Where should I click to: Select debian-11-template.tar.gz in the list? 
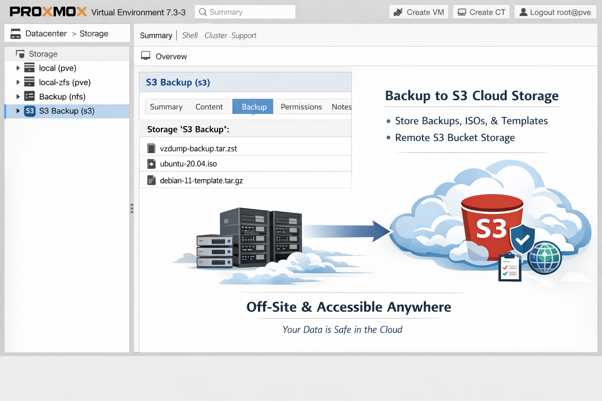tap(201, 180)
